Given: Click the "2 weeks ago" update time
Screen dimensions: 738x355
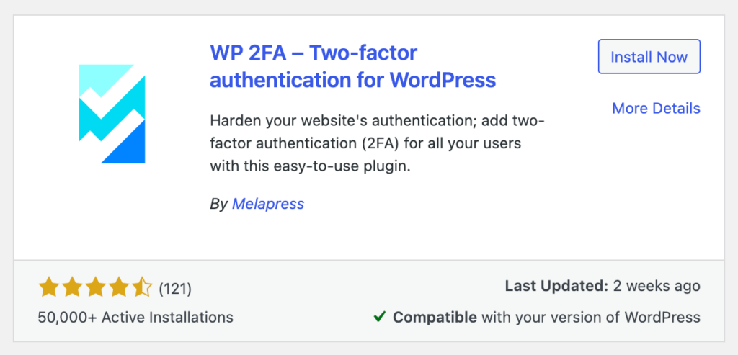Looking at the screenshot, I should point(657,287).
